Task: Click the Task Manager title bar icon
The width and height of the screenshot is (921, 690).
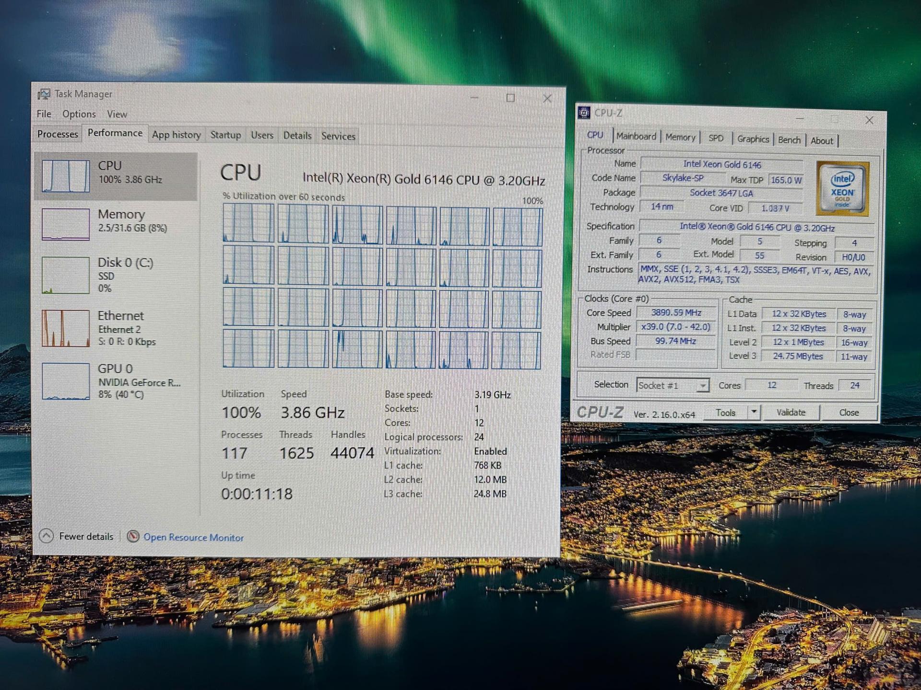Action: click(x=45, y=94)
